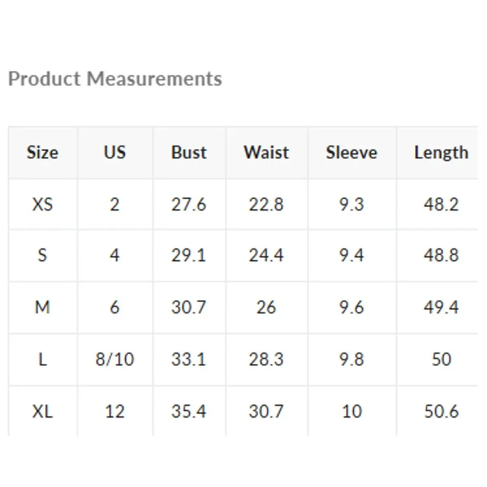The height and width of the screenshot is (487, 487).
Task: Click the 8/10 US size cell
Action: [114, 359]
